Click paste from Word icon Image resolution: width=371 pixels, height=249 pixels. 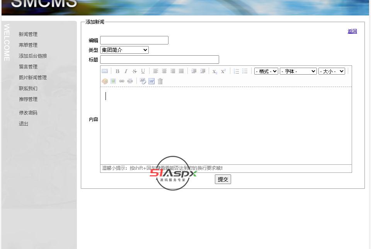(151, 81)
